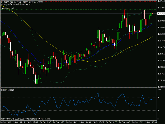165x124 pixels.
Task: Select the green dash-dot sell order line
Action: 79,10
